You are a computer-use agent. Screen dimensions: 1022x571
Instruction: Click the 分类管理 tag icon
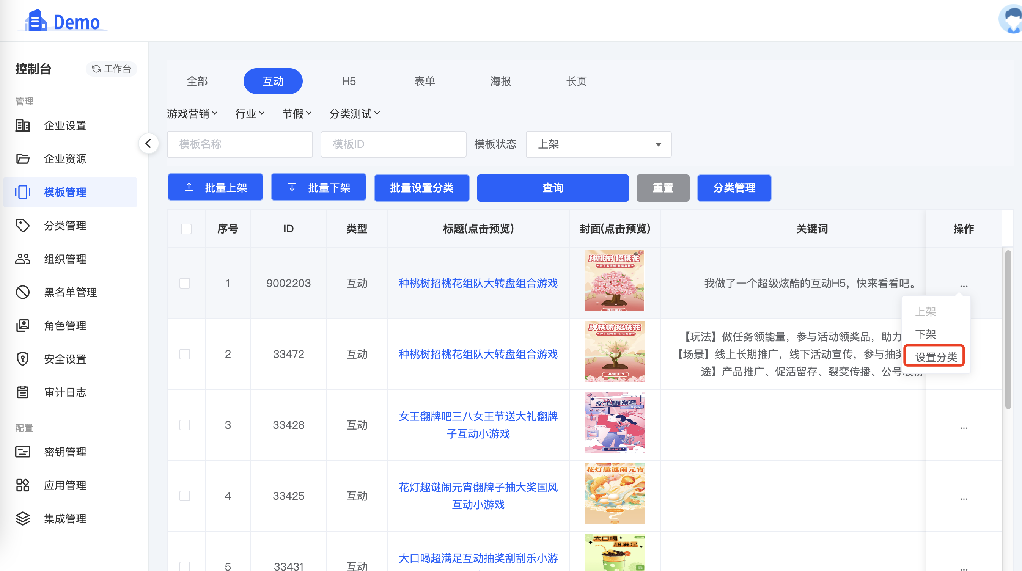click(x=23, y=225)
